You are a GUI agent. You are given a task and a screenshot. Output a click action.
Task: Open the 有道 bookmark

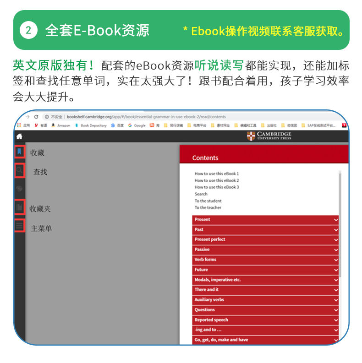[x=41, y=125]
